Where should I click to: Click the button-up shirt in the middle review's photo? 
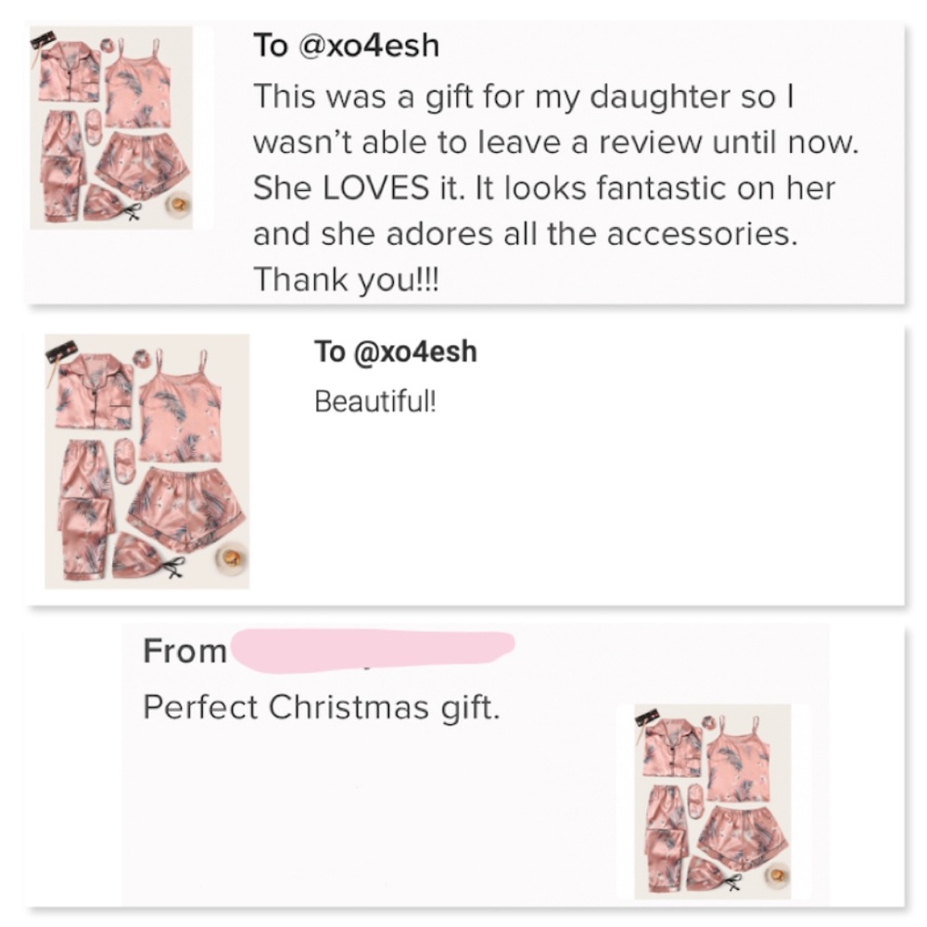coord(95,391)
